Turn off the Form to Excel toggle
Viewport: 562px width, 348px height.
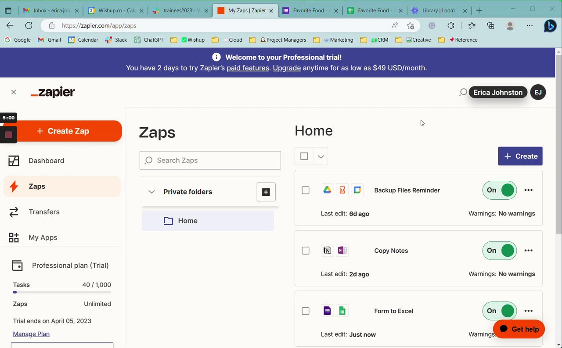pyautogui.click(x=500, y=311)
